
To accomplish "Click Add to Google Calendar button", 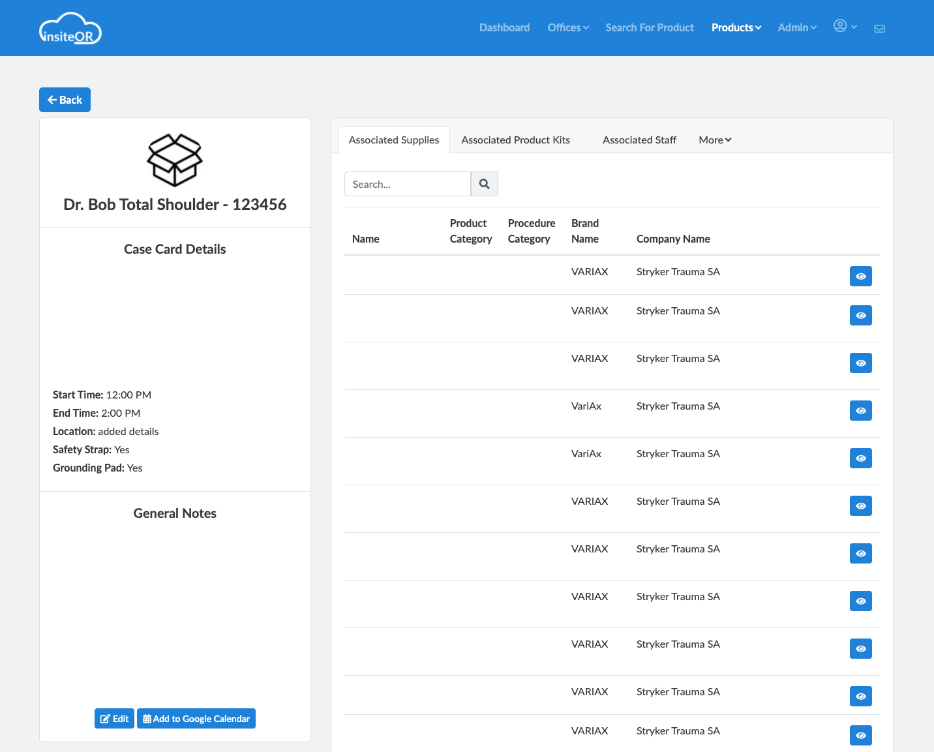I will (x=196, y=719).
